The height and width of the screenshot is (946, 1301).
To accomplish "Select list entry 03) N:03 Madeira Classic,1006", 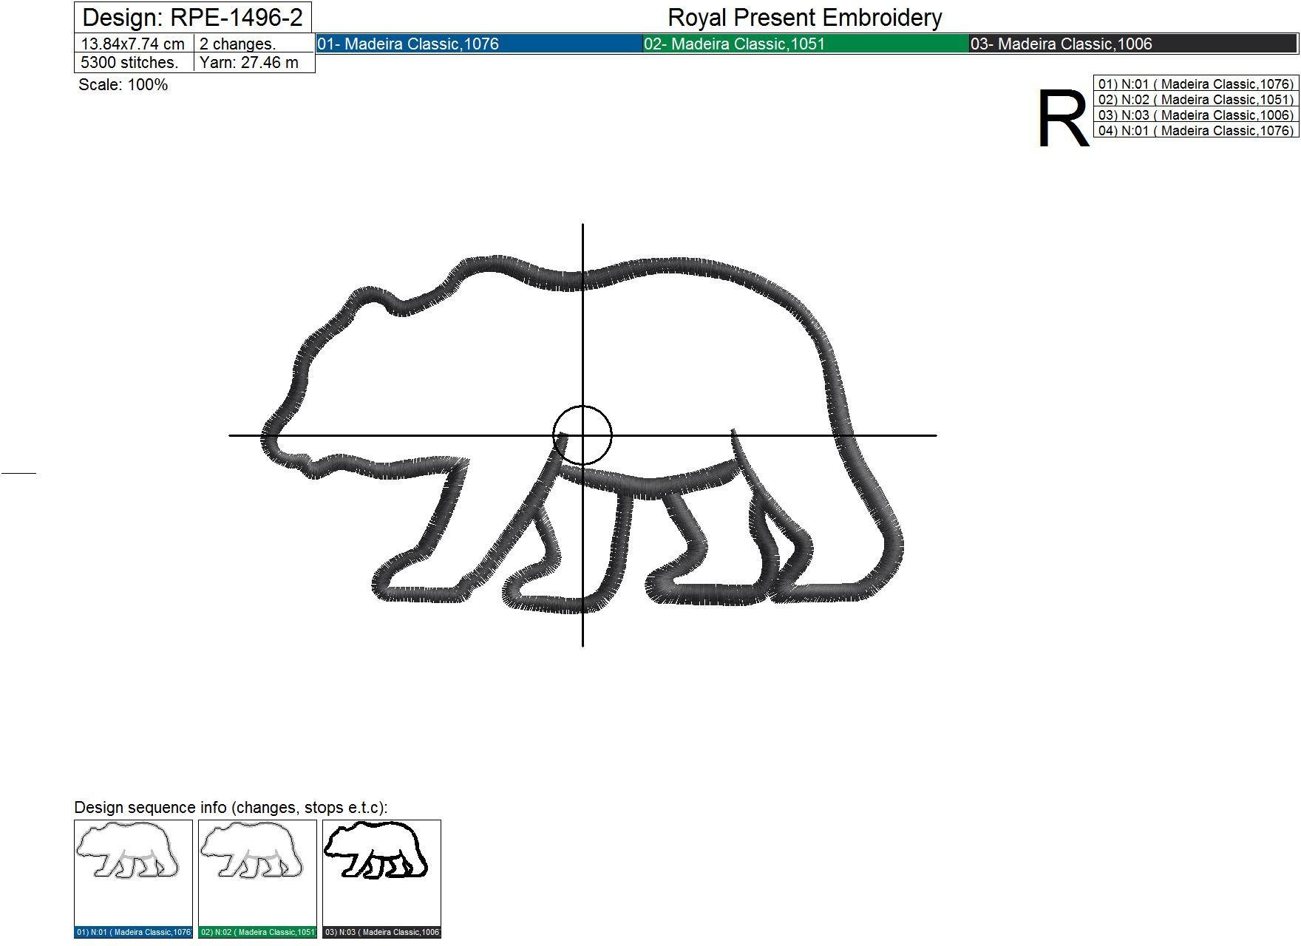I will (x=1195, y=115).
